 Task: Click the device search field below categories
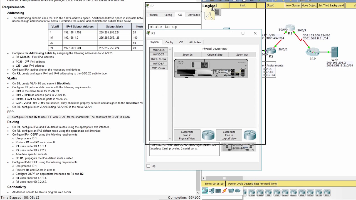pos(222,197)
